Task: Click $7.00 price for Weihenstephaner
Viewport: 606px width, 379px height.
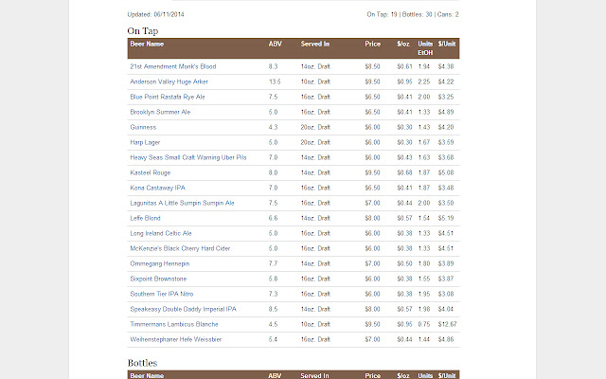Action: click(372, 339)
